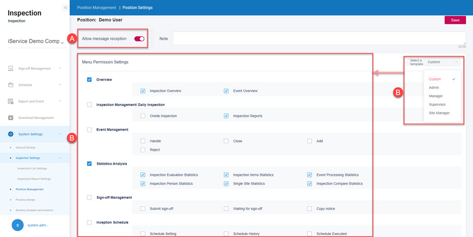The width and height of the screenshot is (473, 237).
Task: Enable the Onsite Inspection checkbox
Action: (x=143, y=116)
